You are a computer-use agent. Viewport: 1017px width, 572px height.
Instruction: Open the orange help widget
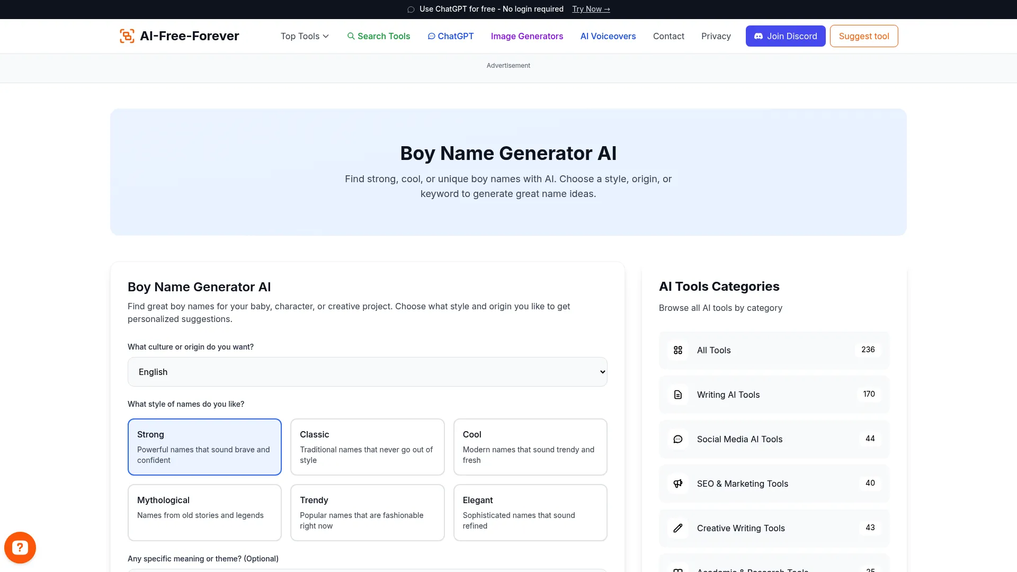(x=20, y=547)
